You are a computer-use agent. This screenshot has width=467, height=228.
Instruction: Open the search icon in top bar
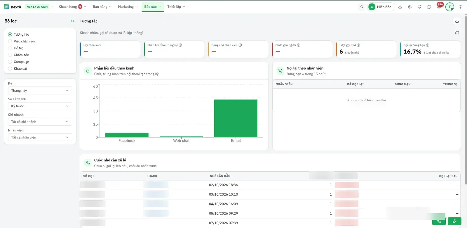pyautogui.click(x=362, y=7)
